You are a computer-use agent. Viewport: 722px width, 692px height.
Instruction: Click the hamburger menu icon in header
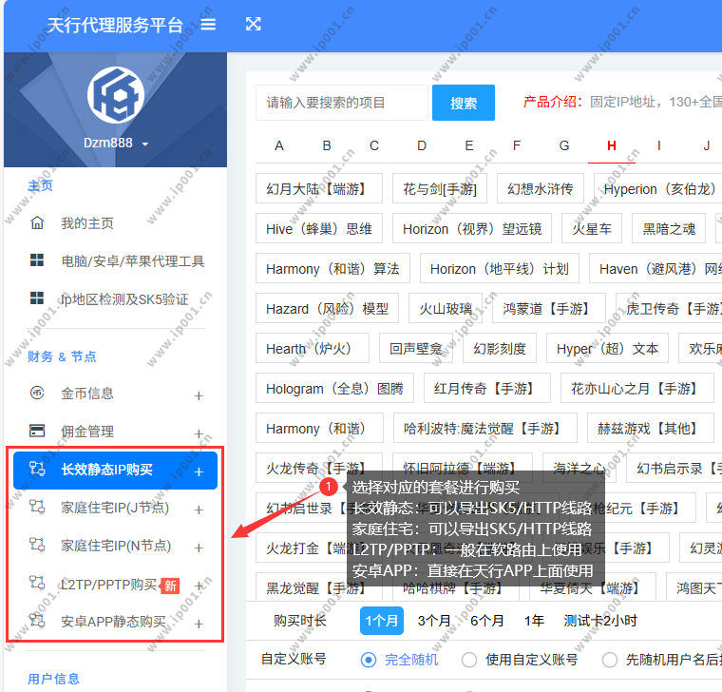(208, 25)
